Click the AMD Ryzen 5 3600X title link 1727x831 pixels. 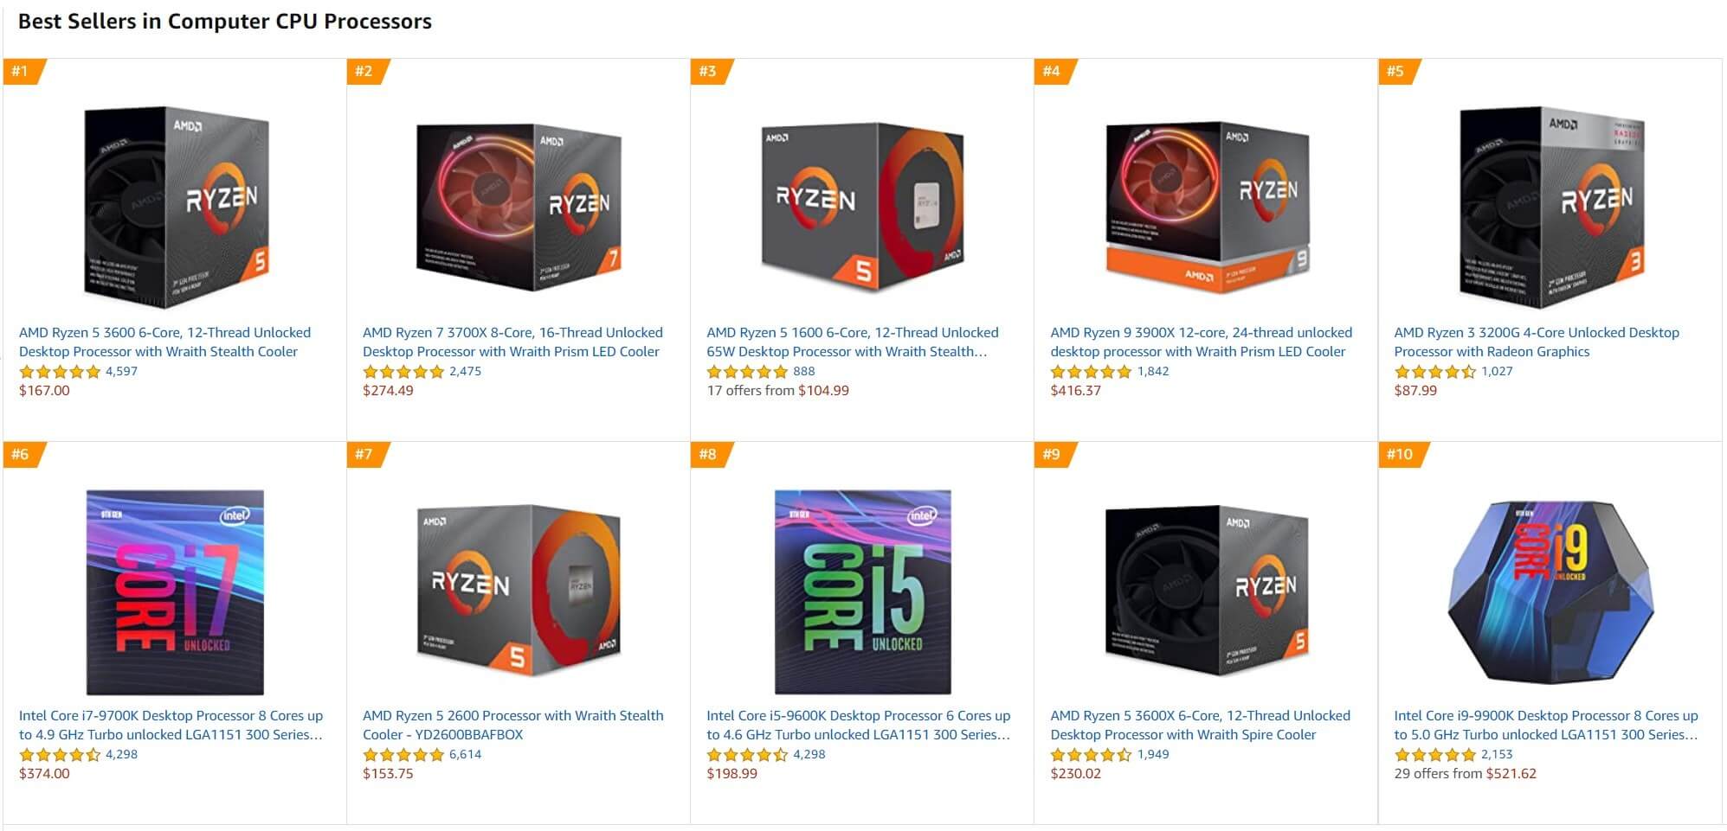(x=1200, y=725)
